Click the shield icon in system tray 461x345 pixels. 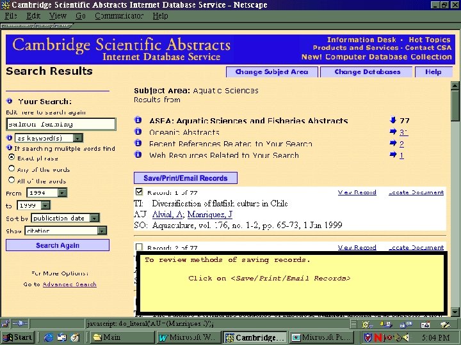[368, 338]
